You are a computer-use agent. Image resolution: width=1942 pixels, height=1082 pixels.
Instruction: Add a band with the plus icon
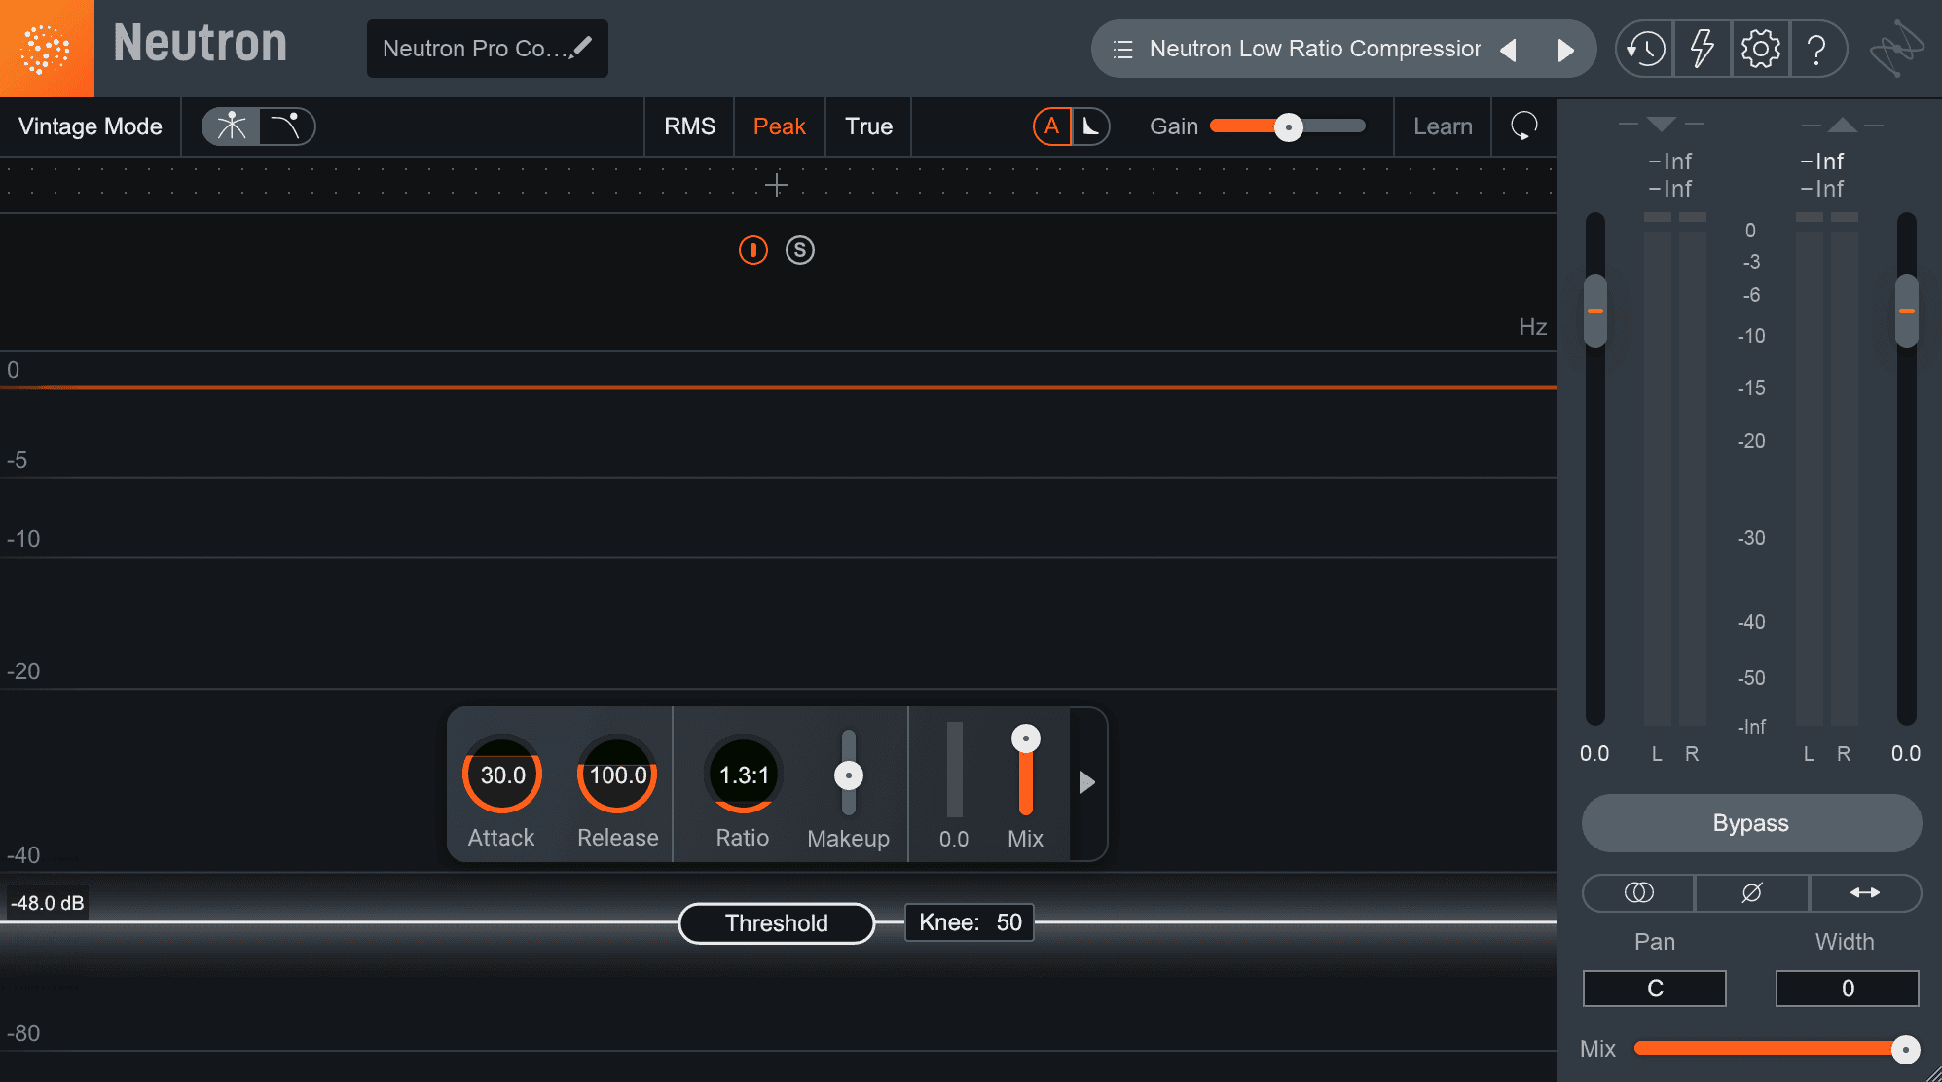tap(777, 185)
